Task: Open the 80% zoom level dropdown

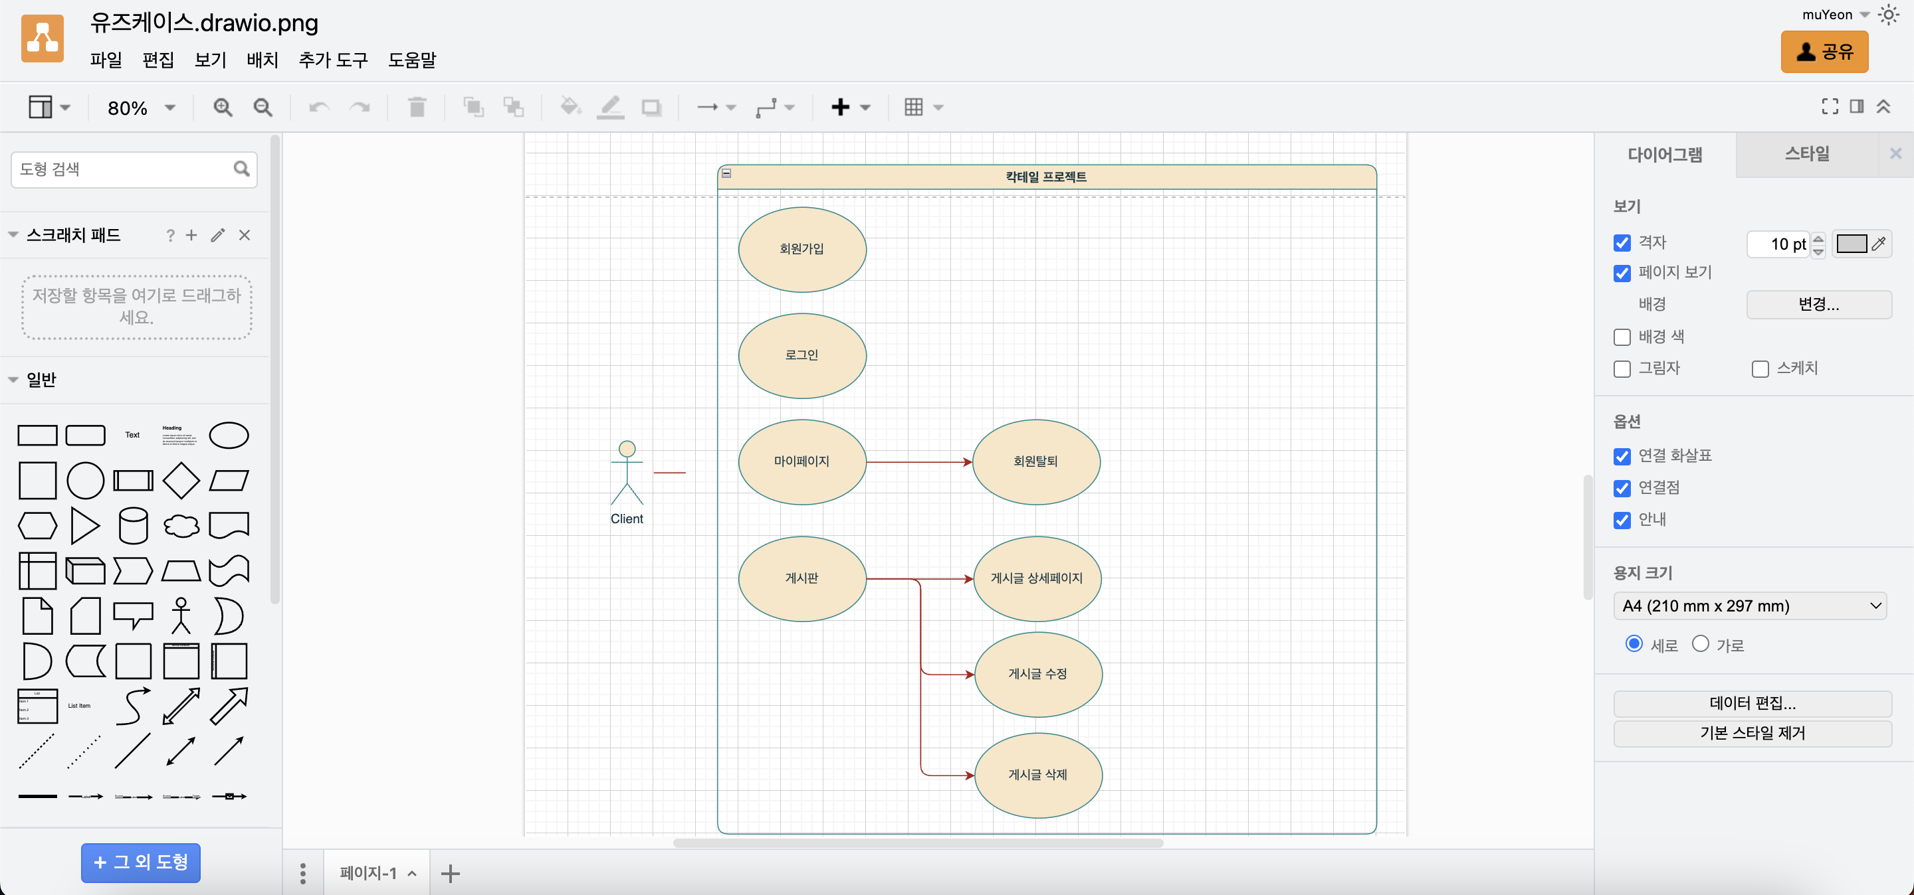Action: [142, 108]
